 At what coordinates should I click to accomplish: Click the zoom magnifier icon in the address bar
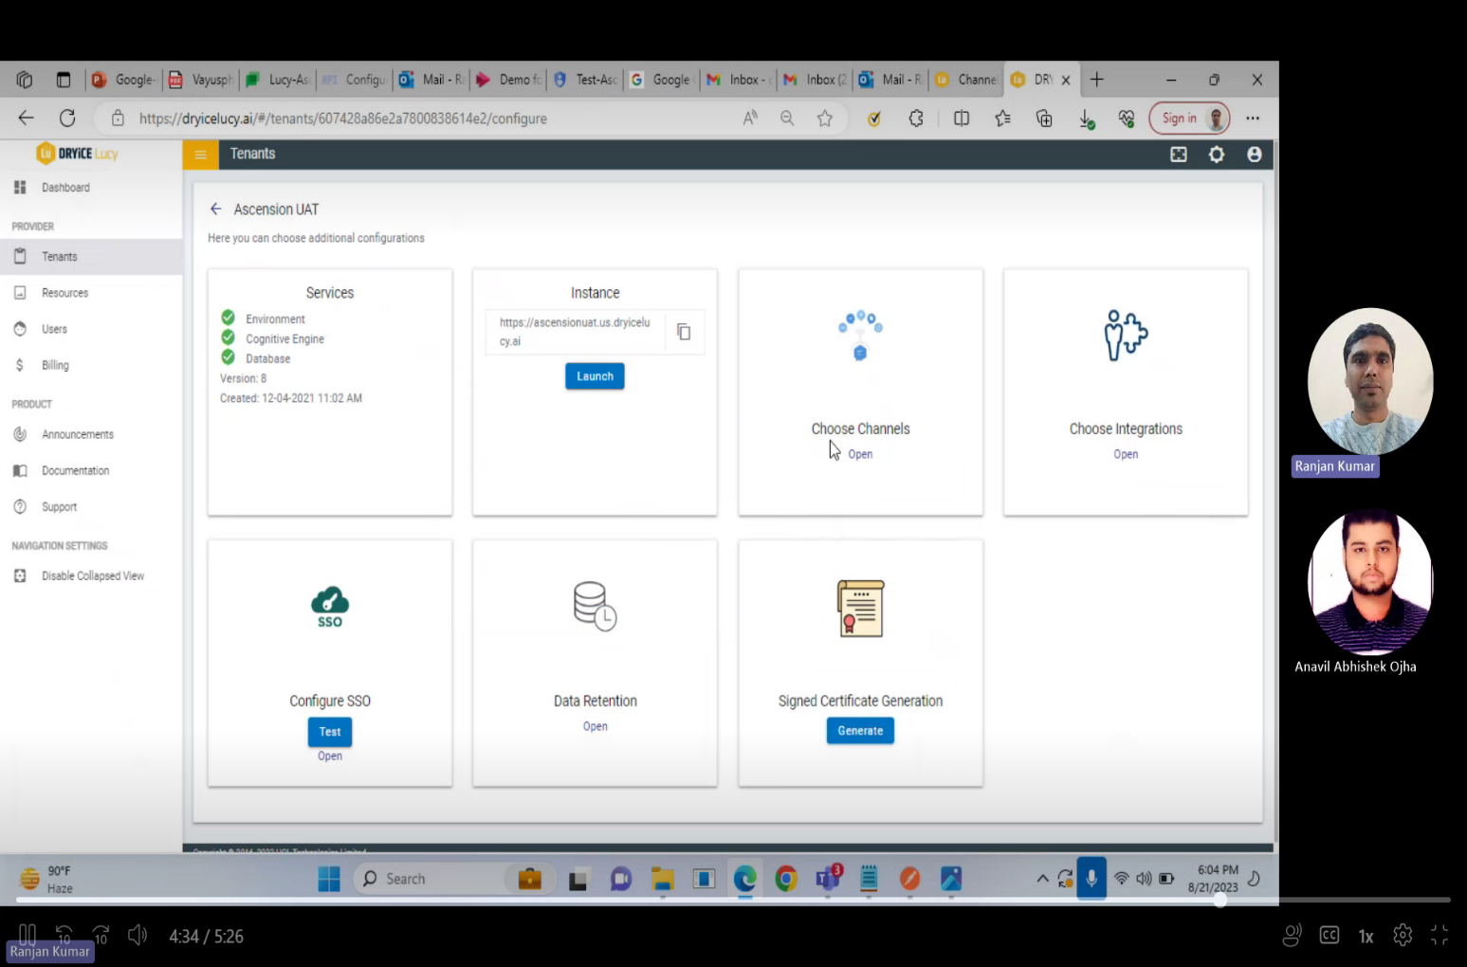pyautogui.click(x=787, y=119)
